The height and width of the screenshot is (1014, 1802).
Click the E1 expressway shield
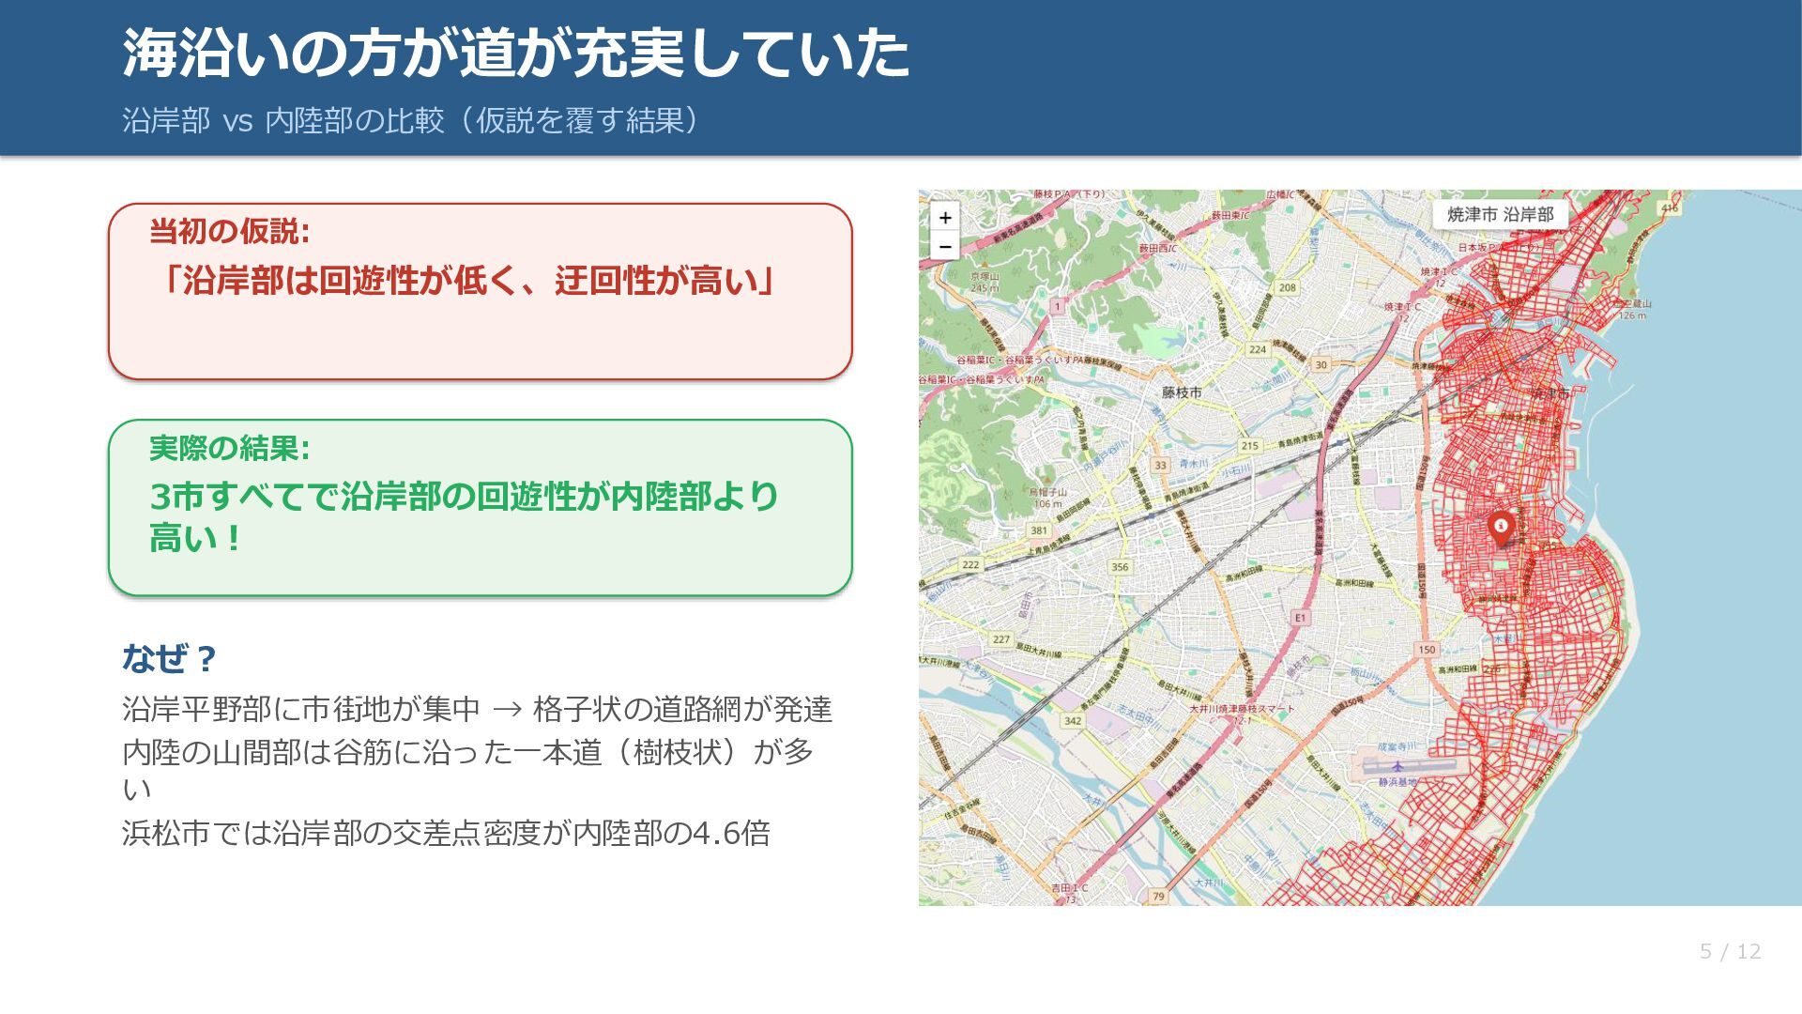1300,618
